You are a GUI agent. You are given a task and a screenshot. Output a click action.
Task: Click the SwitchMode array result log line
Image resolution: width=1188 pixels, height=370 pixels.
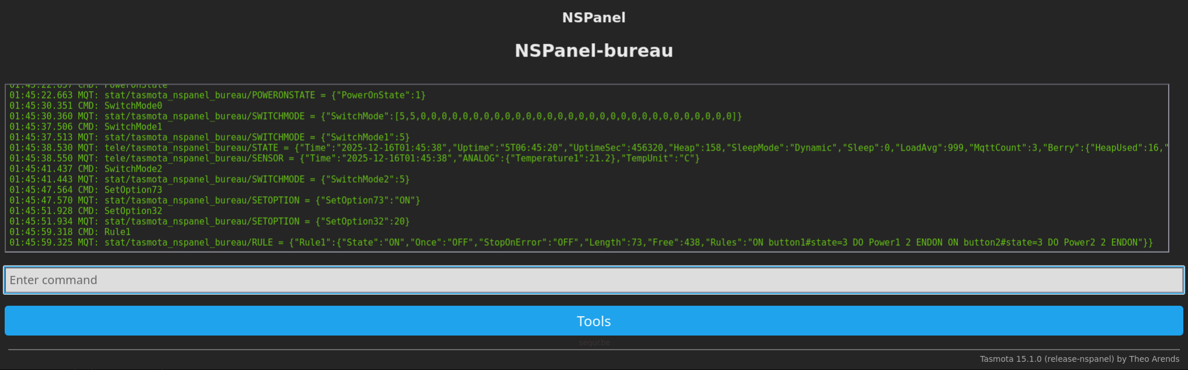[x=375, y=116]
